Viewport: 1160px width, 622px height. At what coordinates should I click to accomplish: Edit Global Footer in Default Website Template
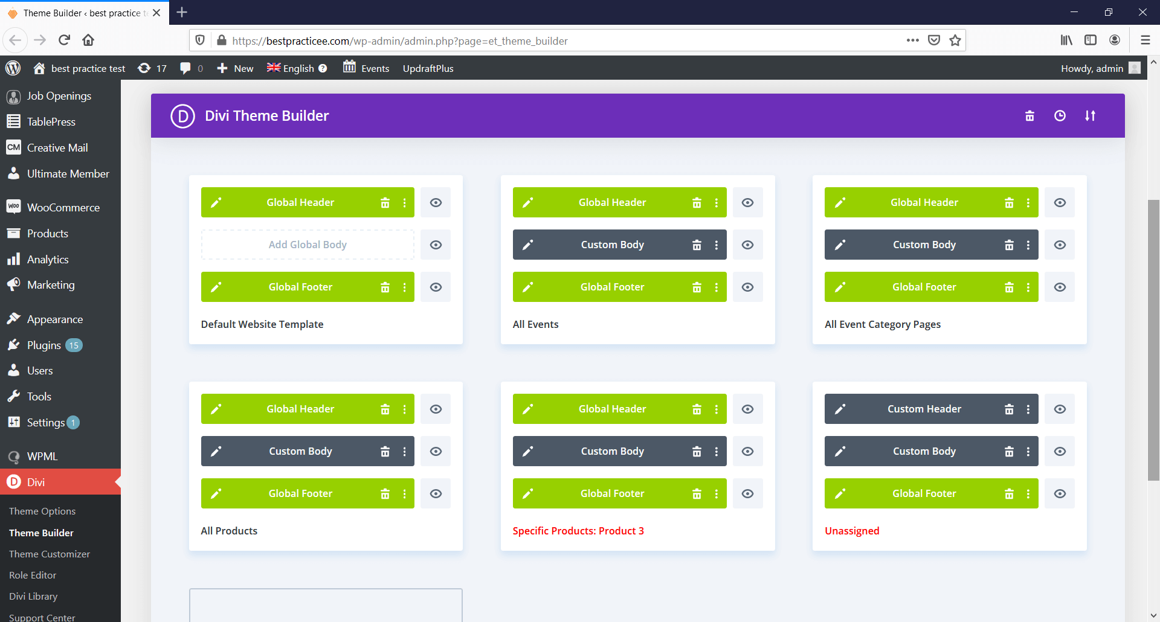(x=216, y=287)
